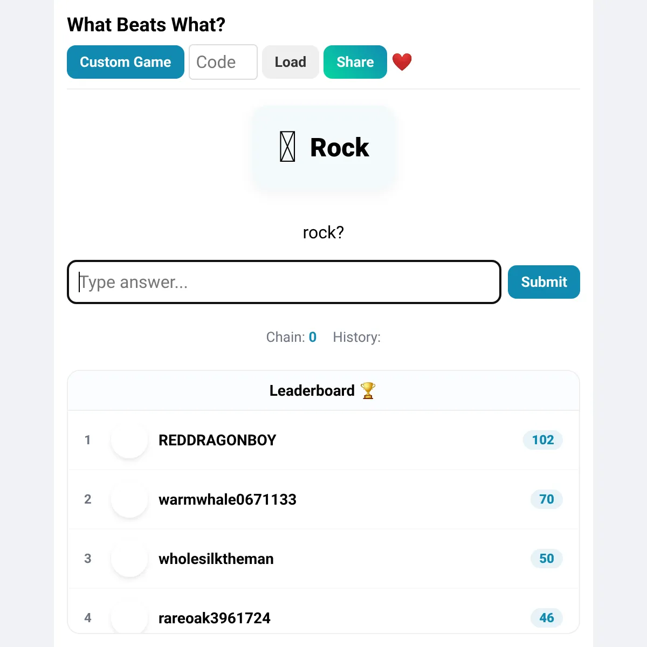Click REDDRAGONBOY's avatar circle
Image resolution: width=647 pixels, height=647 pixels.
(129, 440)
